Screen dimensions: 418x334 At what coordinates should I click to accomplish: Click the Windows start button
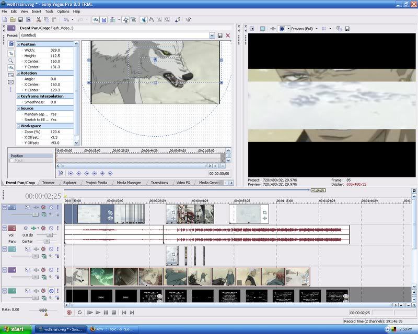pos(16,329)
